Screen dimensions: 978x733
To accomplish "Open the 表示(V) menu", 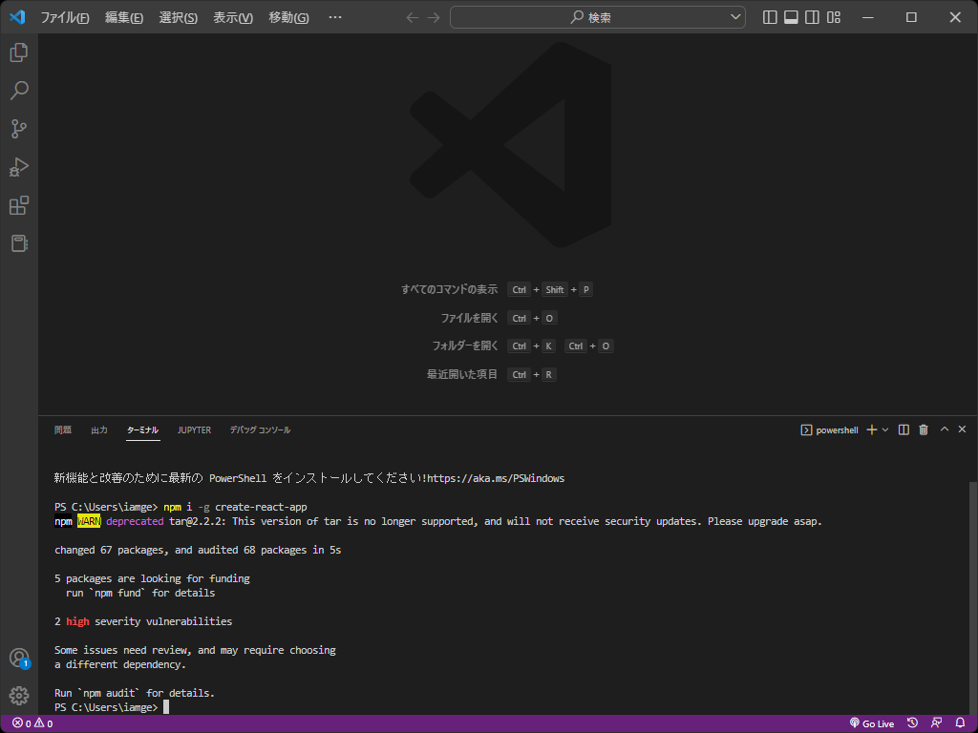I will click(x=233, y=17).
